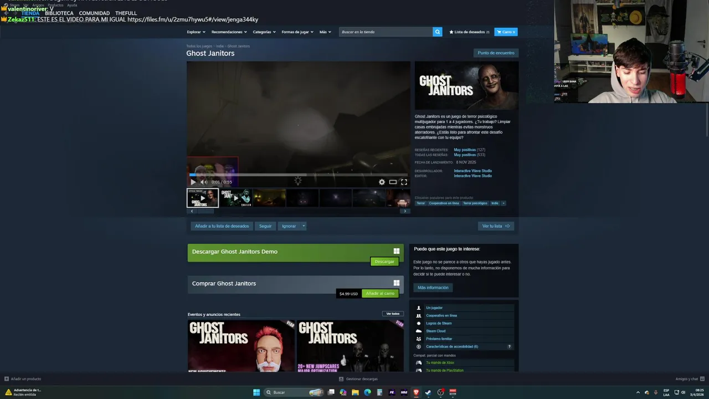Open File Explorer folder taskbar icon
The width and height of the screenshot is (709, 399).
pos(355,392)
